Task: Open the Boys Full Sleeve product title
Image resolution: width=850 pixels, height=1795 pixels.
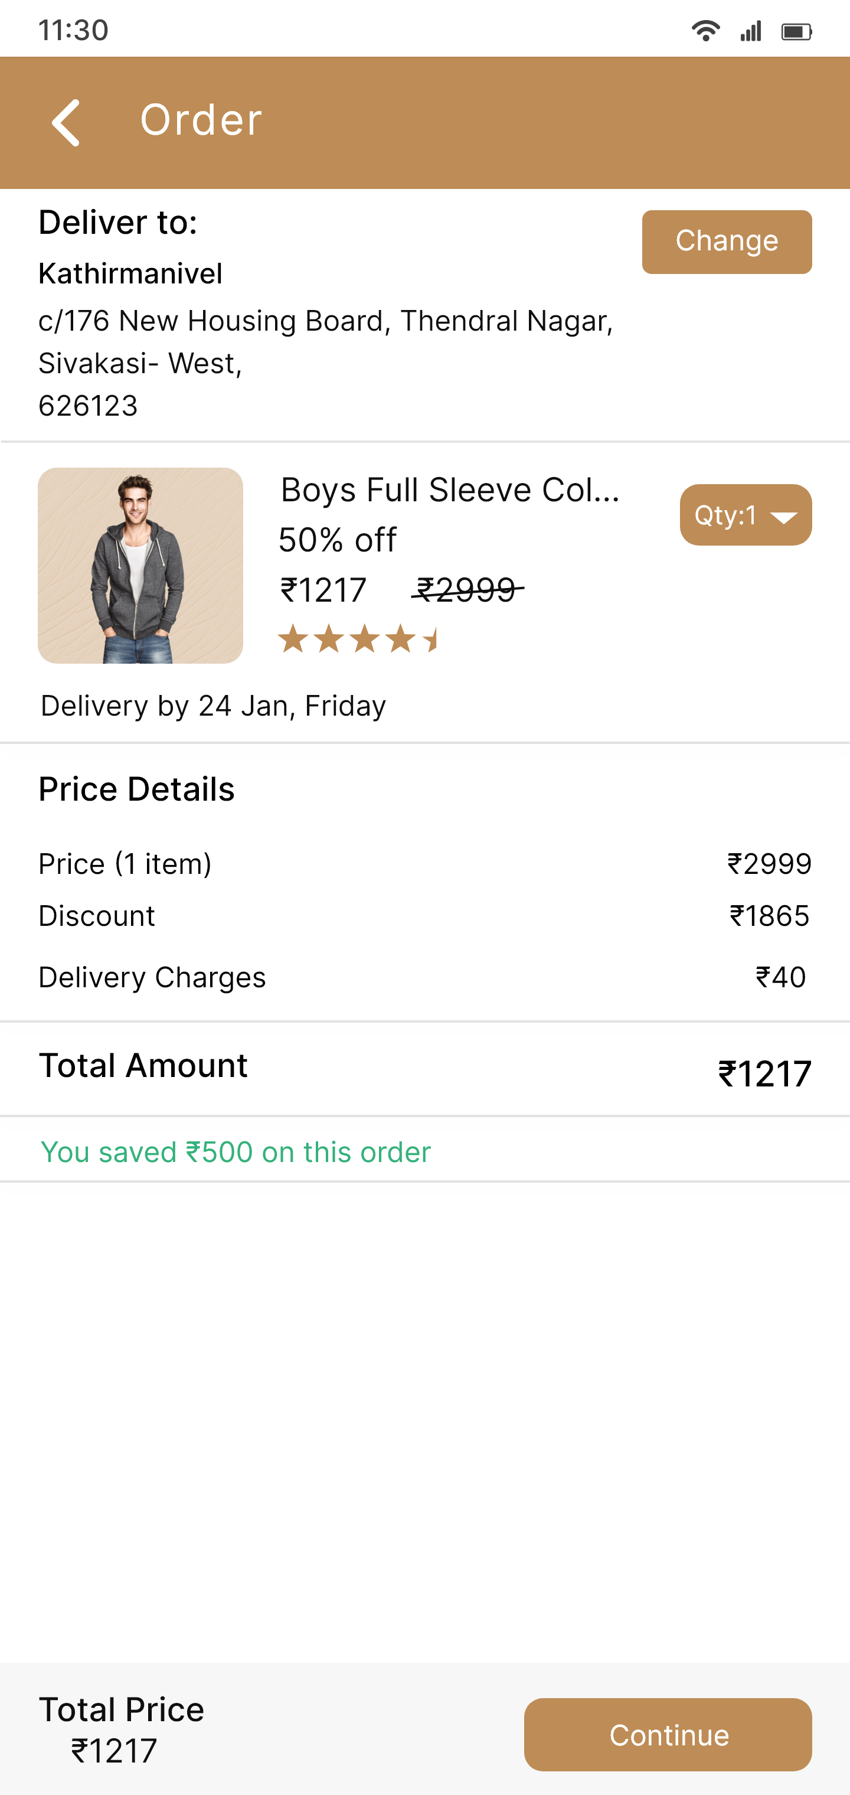Action: (449, 490)
